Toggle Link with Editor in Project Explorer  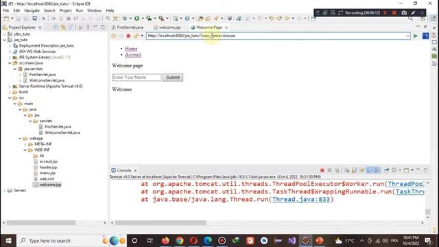(x=63, y=27)
